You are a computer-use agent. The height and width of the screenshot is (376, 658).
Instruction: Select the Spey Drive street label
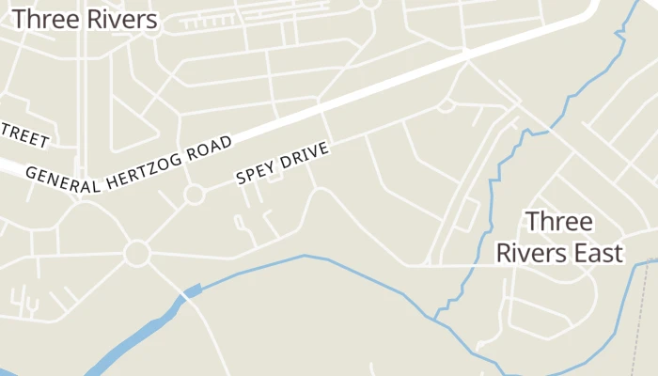click(x=282, y=164)
